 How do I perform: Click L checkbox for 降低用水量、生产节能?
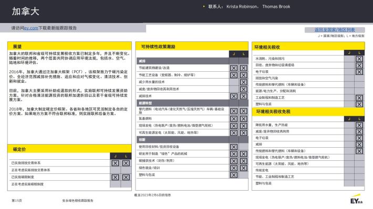[359, 125]
